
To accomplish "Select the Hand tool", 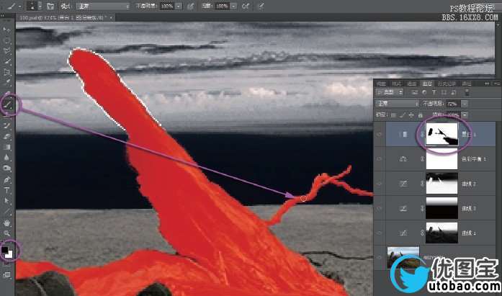I will pyautogui.click(x=6, y=223).
